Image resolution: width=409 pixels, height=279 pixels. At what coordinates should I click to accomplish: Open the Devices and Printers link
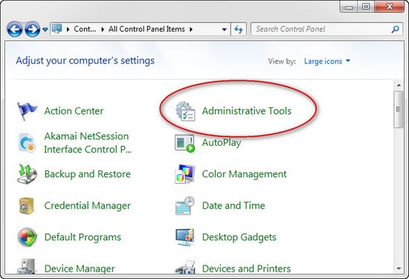coord(246,269)
